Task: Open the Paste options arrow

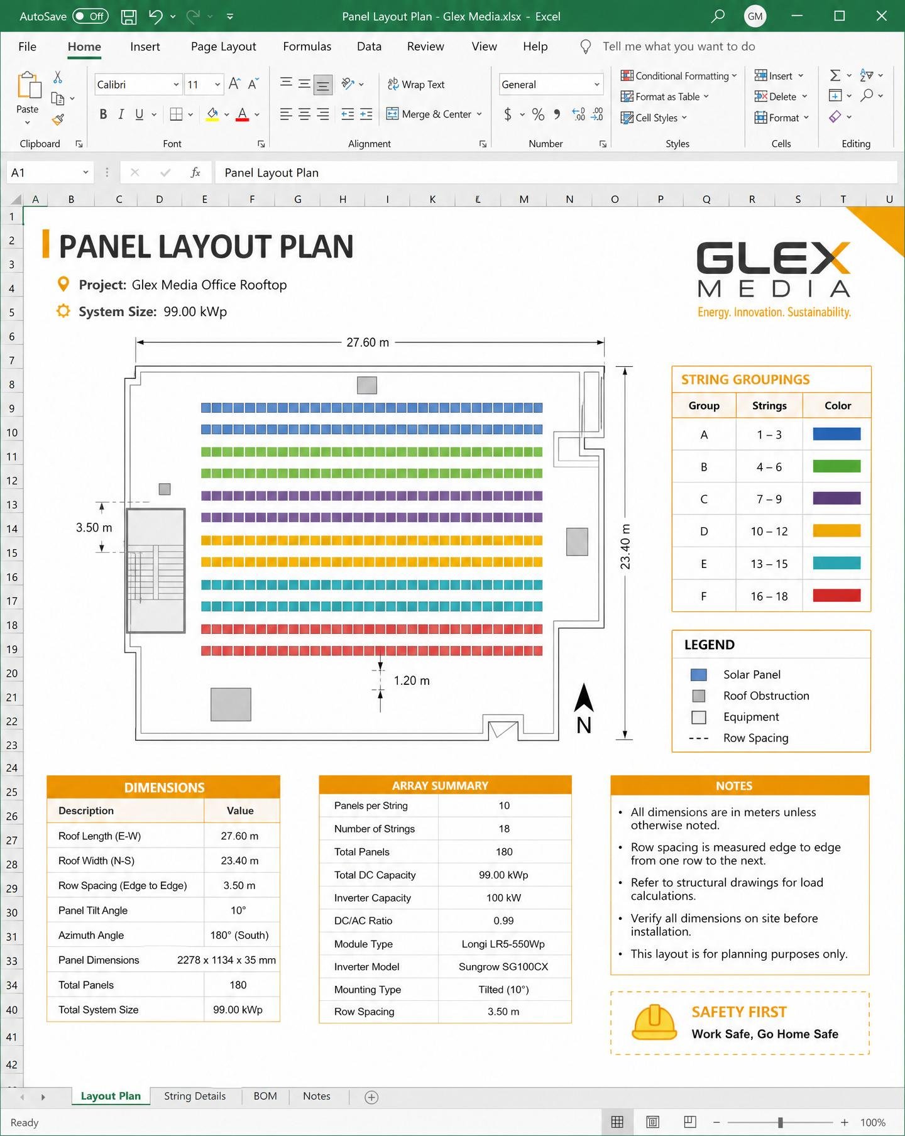Action: [28, 123]
